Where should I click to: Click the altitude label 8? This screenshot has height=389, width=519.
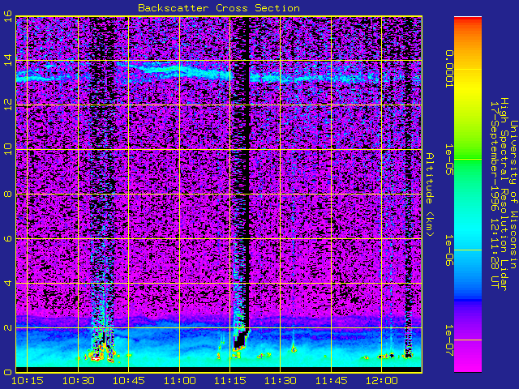[7, 194]
